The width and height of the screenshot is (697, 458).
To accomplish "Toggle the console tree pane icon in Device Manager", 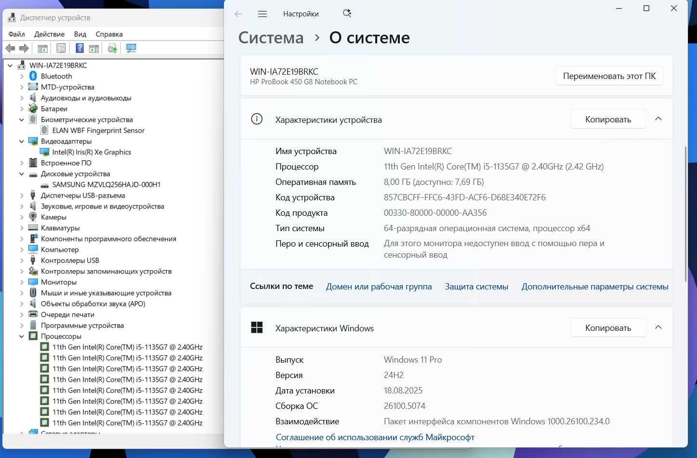I will (x=42, y=48).
